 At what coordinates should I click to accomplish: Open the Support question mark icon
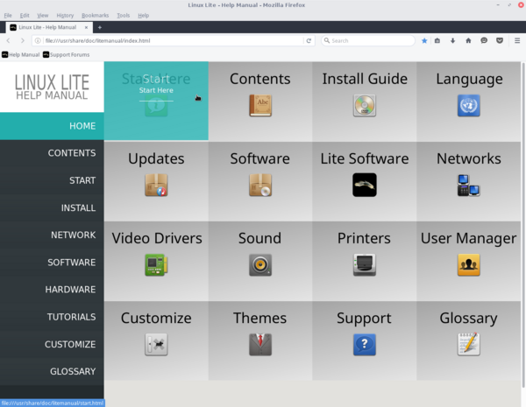pos(365,344)
